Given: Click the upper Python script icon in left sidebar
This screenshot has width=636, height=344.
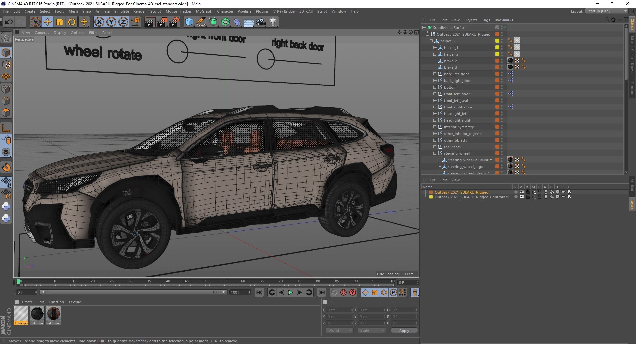Looking at the screenshot, I should click(6, 206).
